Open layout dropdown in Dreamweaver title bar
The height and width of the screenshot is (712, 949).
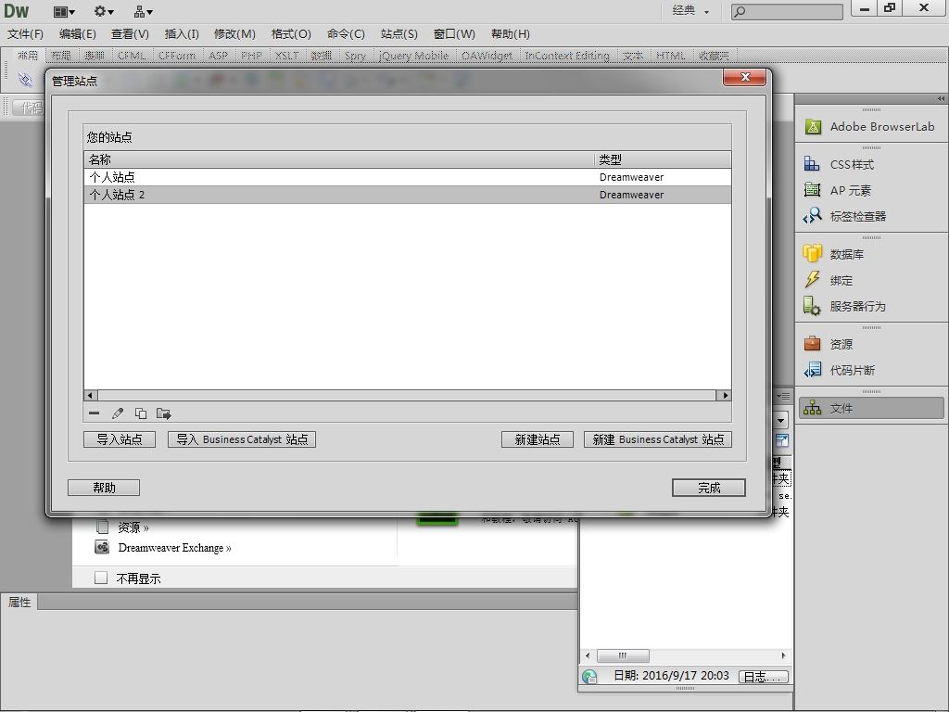(x=64, y=11)
